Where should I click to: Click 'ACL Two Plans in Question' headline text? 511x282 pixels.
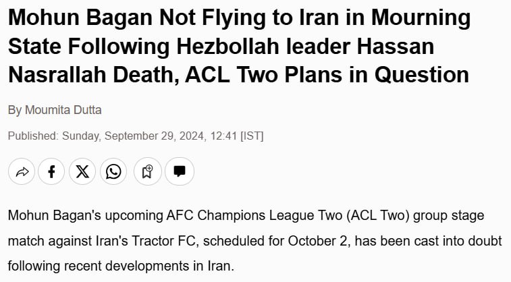tap(327, 75)
